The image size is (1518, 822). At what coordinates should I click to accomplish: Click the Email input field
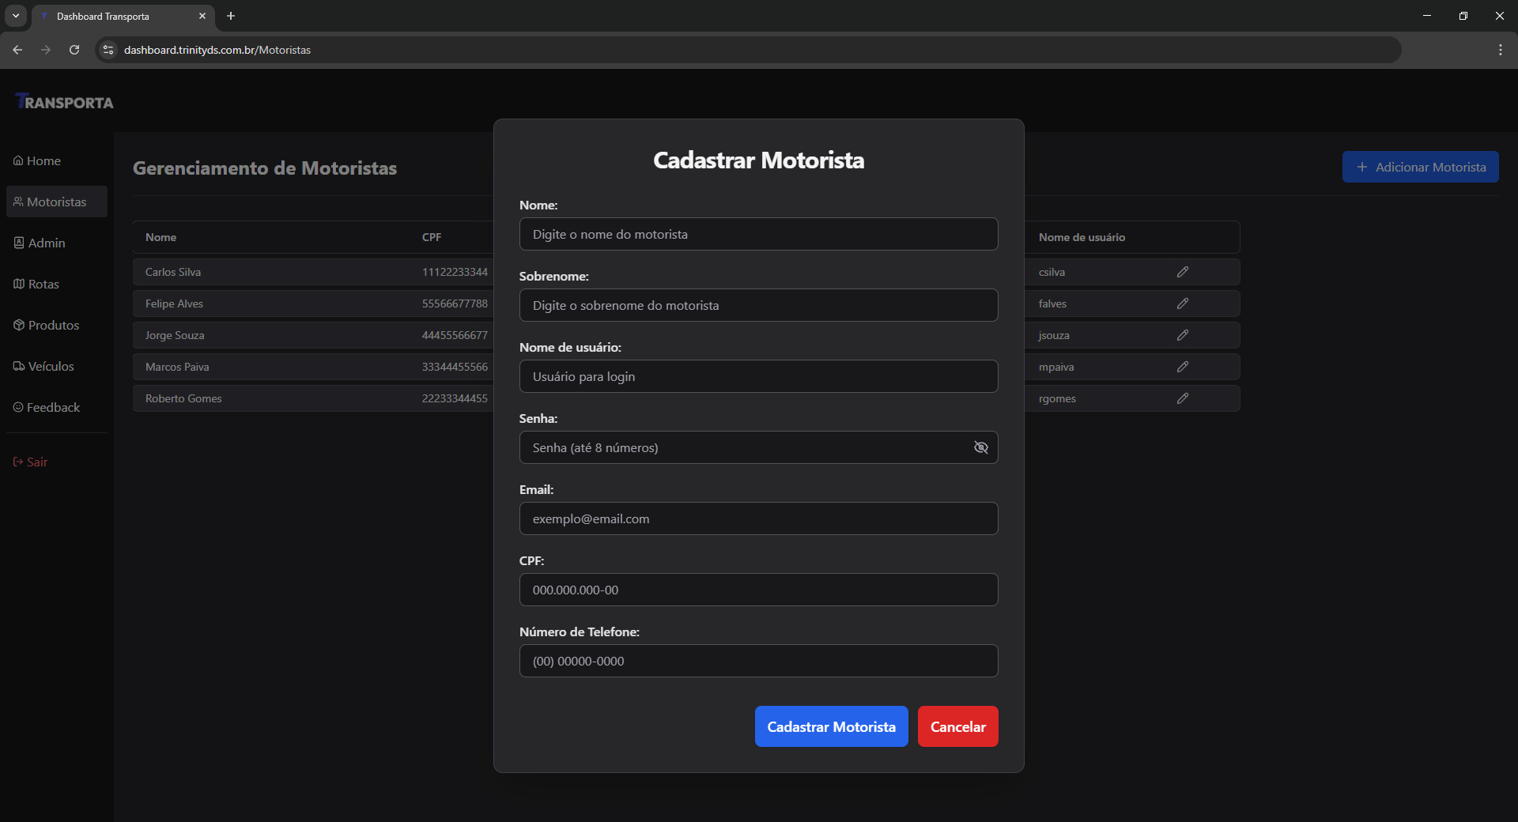pyautogui.click(x=758, y=518)
